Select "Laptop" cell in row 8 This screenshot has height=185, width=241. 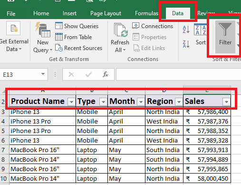point(92,159)
